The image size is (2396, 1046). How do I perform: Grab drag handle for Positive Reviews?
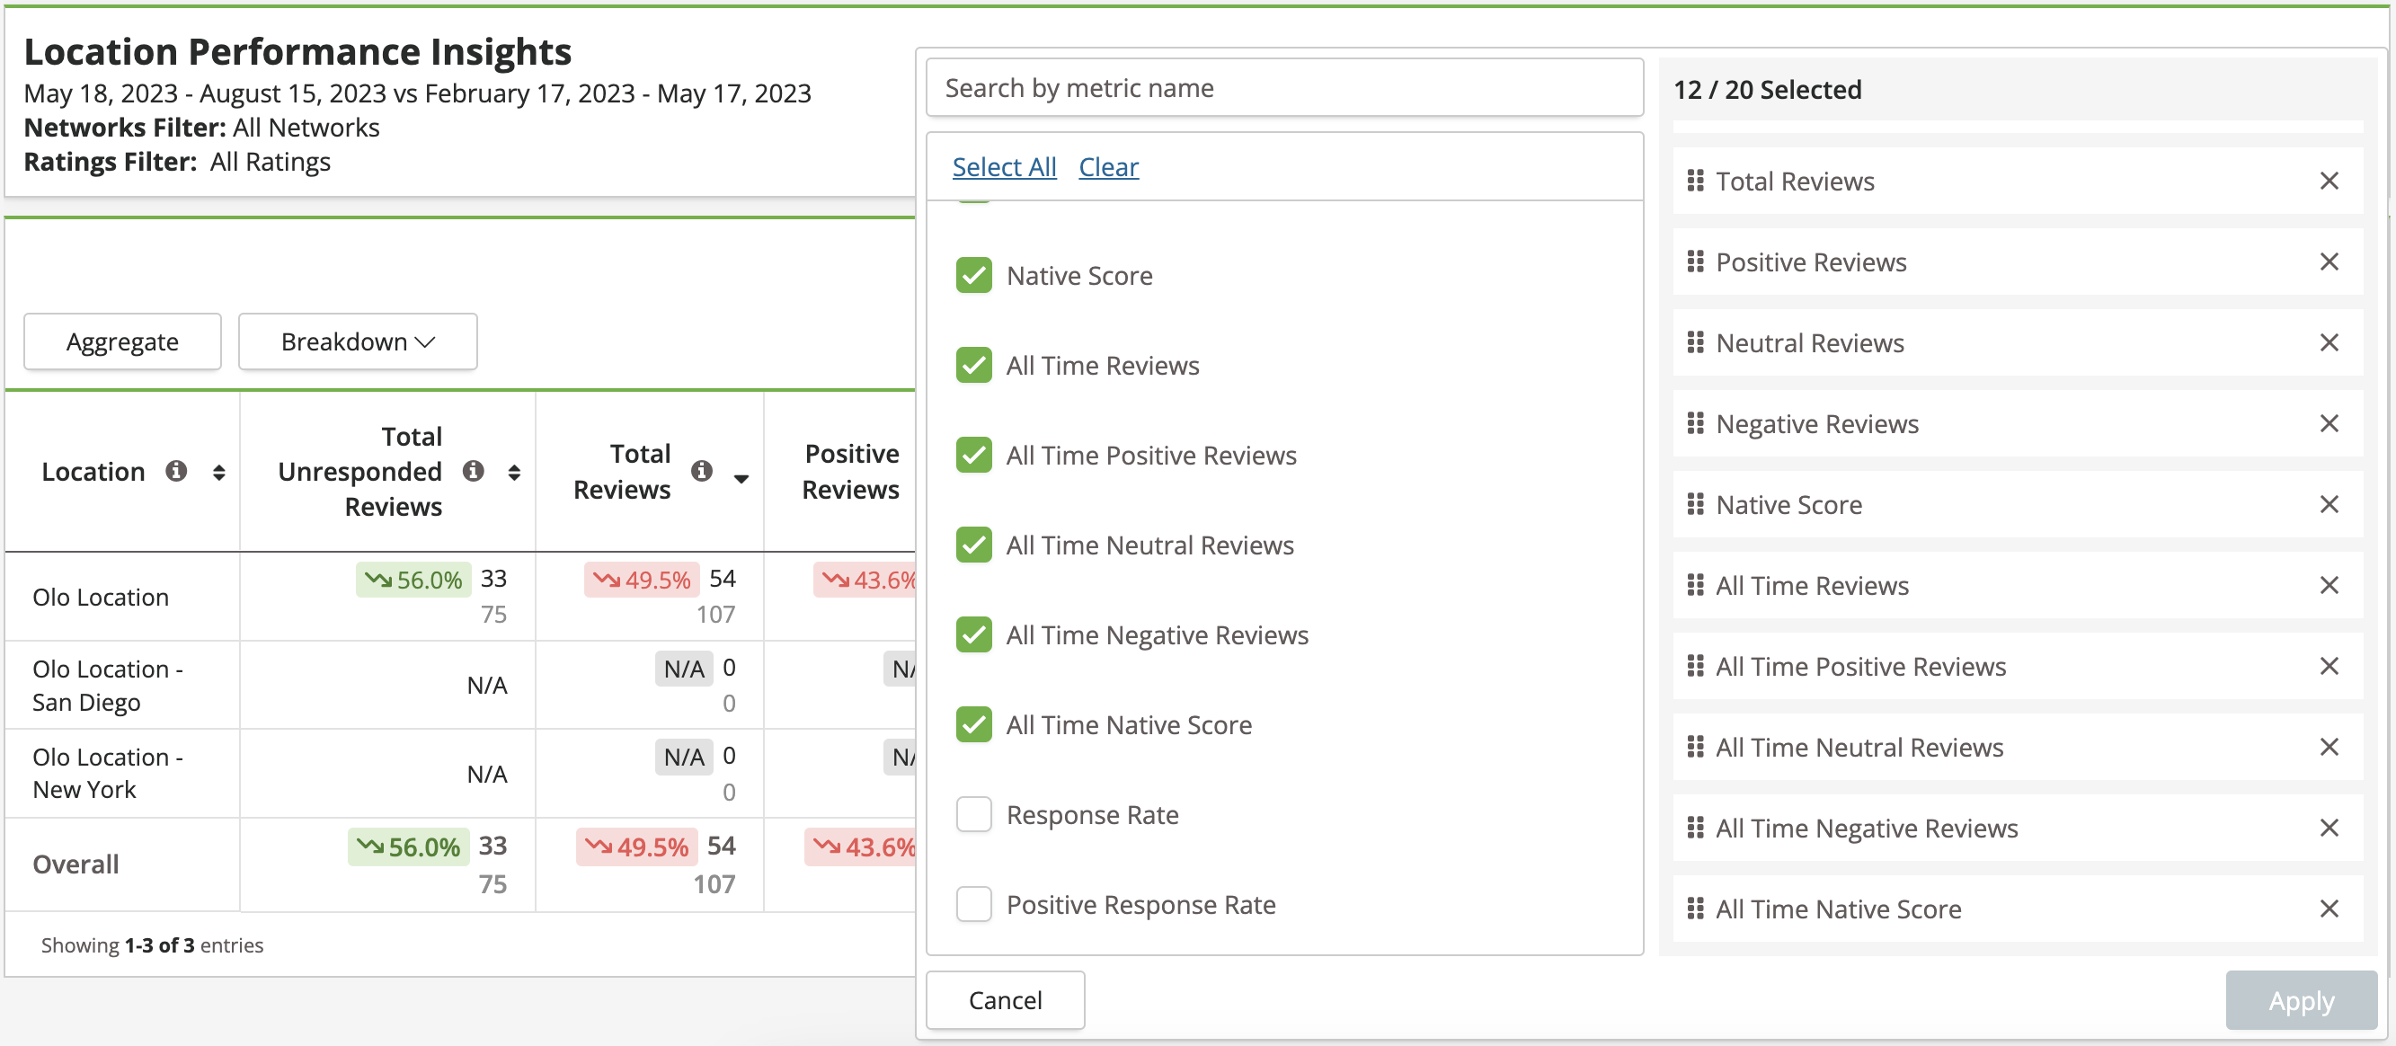pyautogui.click(x=1695, y=261)
